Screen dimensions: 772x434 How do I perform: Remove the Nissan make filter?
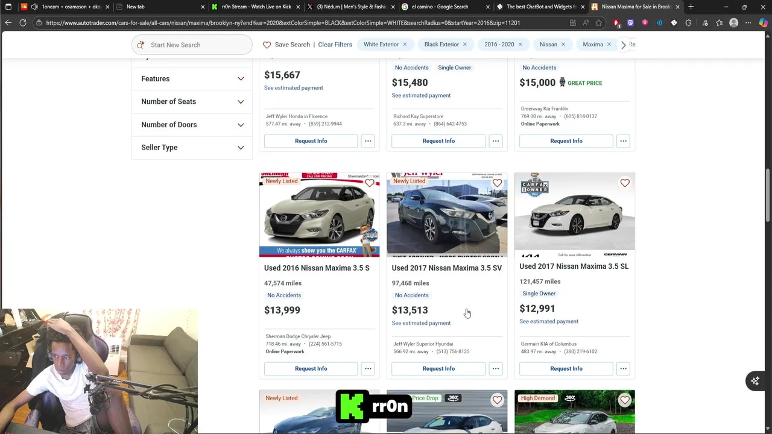pyautogui.click(x=563, y=45)
